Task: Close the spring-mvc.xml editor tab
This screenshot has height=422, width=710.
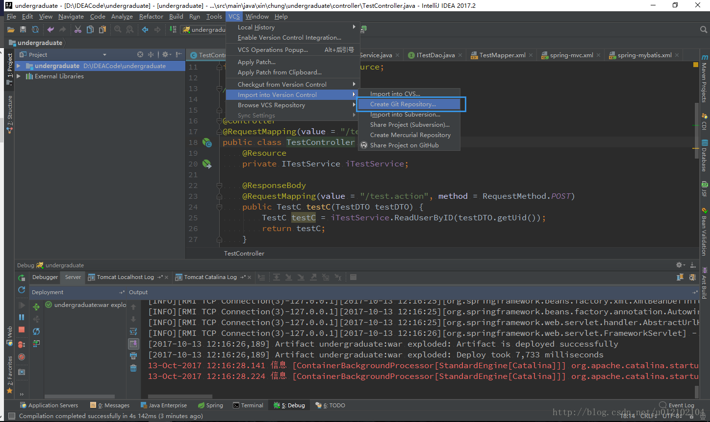Action: pyautogui.click(x=598, y=55)
